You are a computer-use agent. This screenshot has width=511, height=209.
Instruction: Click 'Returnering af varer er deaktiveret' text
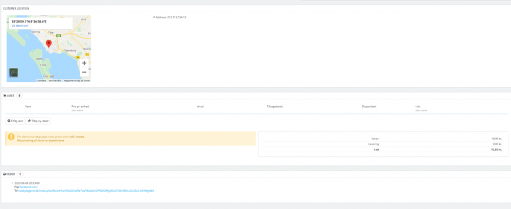tap(40, 141)
